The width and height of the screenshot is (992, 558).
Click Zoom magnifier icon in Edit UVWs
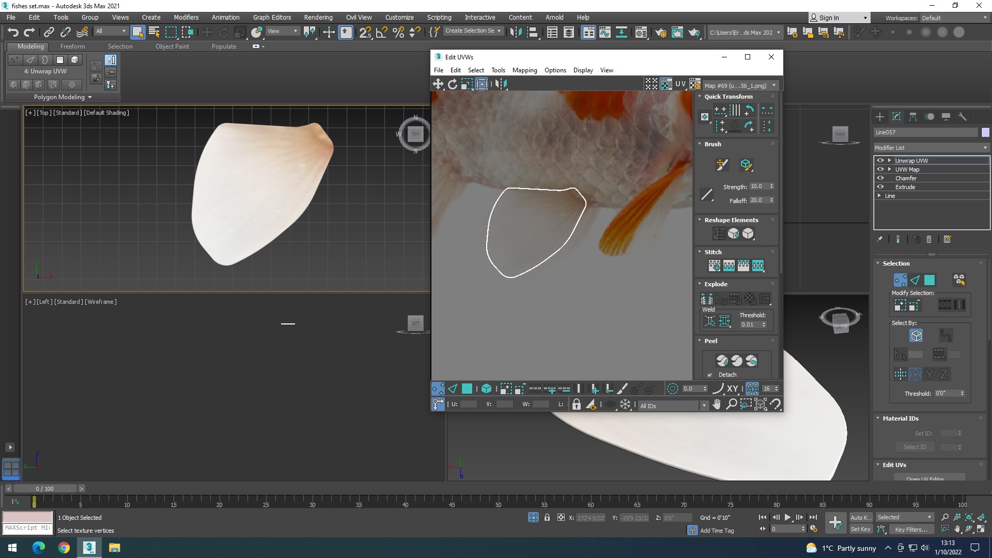tap(731, 404)
